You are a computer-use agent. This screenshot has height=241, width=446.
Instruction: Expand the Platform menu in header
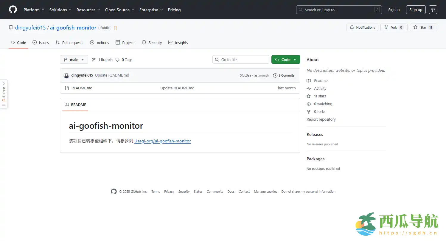[34, 10]
